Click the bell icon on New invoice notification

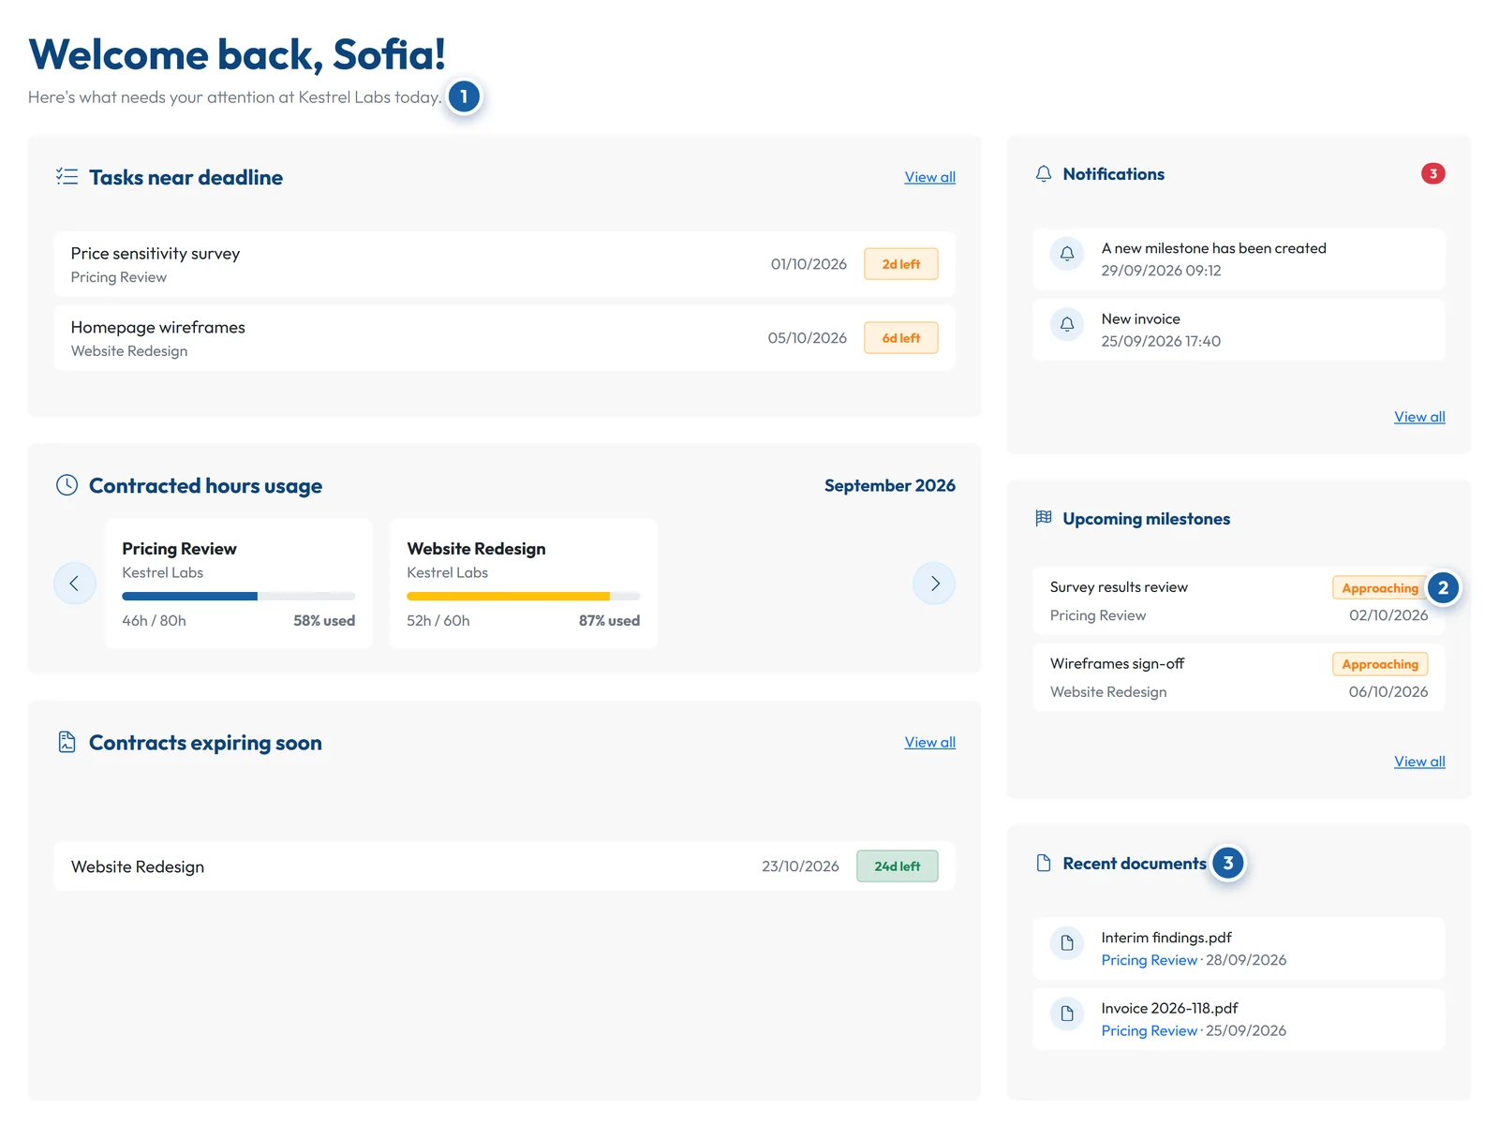(1067, 324)
